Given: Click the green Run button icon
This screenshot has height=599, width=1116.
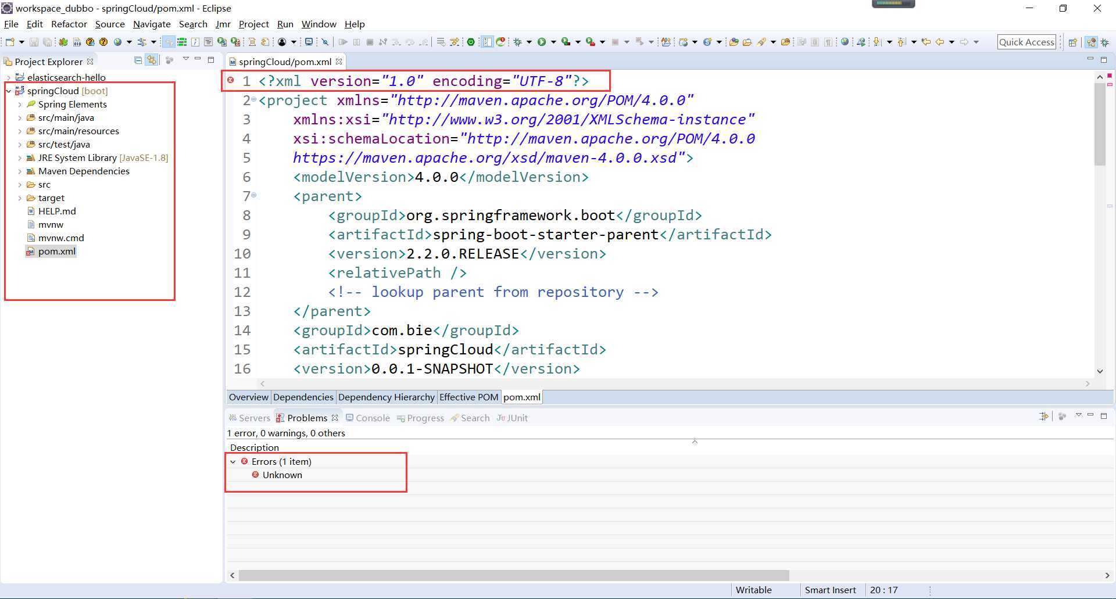Looking at the screenshot, I should point(541,42).
